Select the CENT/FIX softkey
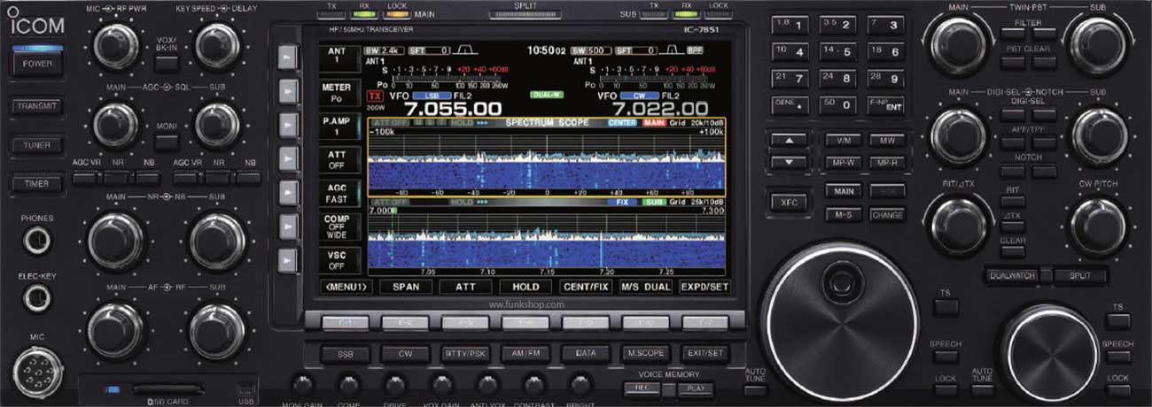This screenshot has height=407, width=1152. point(586,287)
